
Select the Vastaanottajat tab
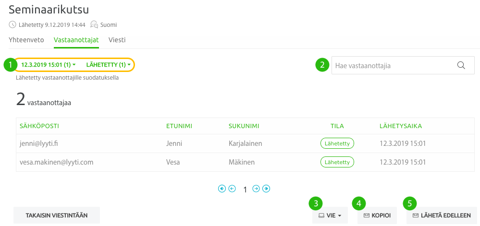tap(76, 40)
